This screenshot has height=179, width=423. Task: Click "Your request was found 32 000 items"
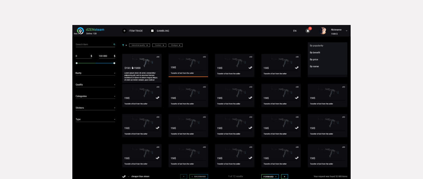[330, 177]
